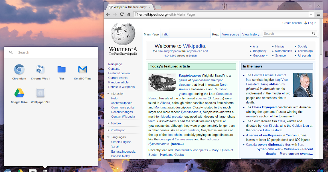Open the View history tab
Screen dimensions: 328x172
coord(251,34)
